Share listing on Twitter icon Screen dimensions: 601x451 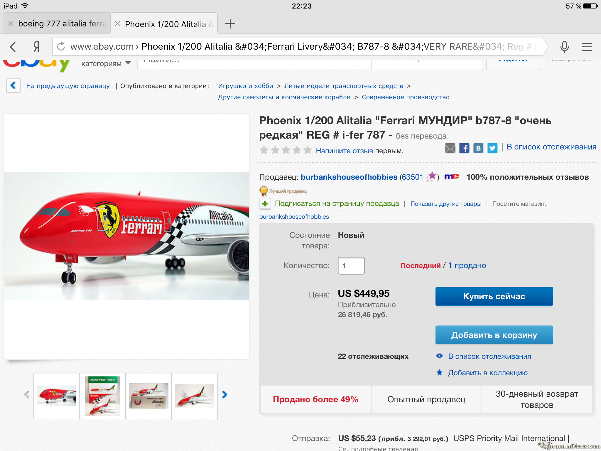(x=492, y=148)
